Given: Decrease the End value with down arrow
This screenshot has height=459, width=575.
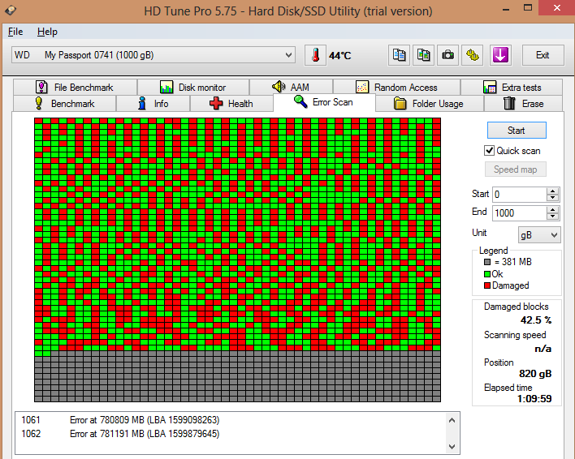Looking at the screenshot, I should [x=552, y=217].
